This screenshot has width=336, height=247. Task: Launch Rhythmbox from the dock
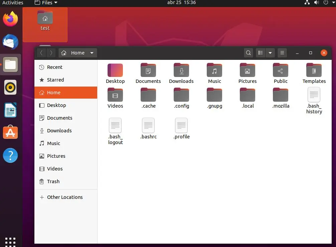coord(10,87)
